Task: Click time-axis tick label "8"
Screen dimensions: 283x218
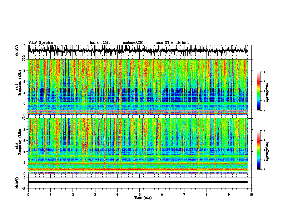Action: 207,194
